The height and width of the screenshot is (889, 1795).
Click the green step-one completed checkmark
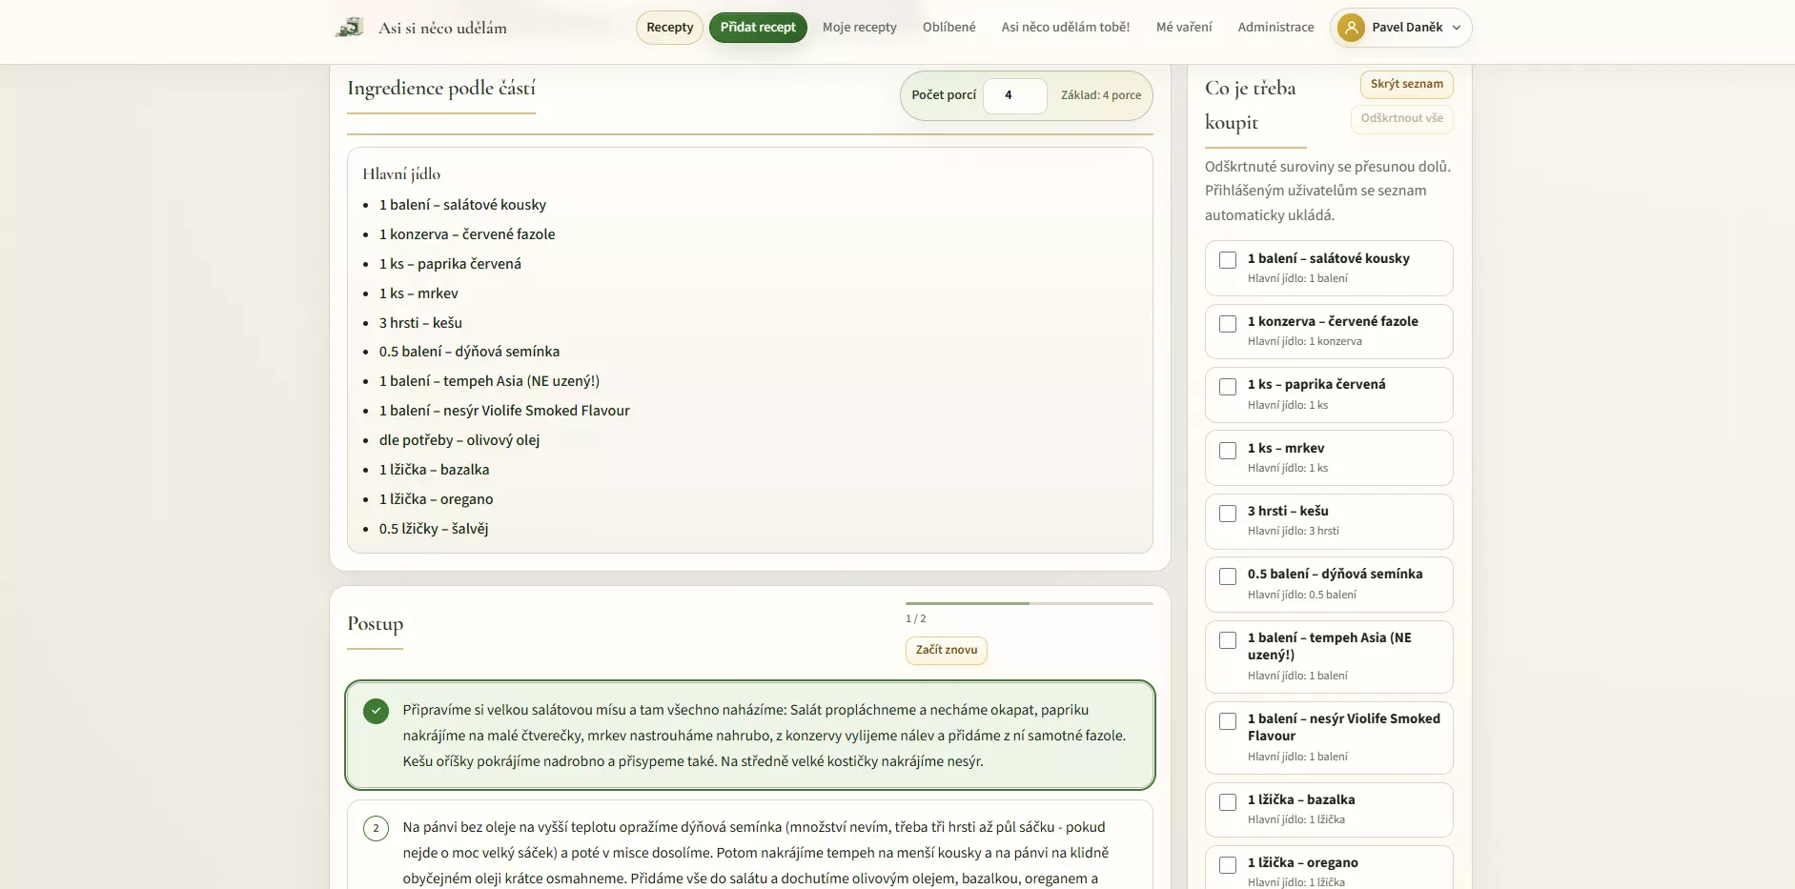click(376, 711)
